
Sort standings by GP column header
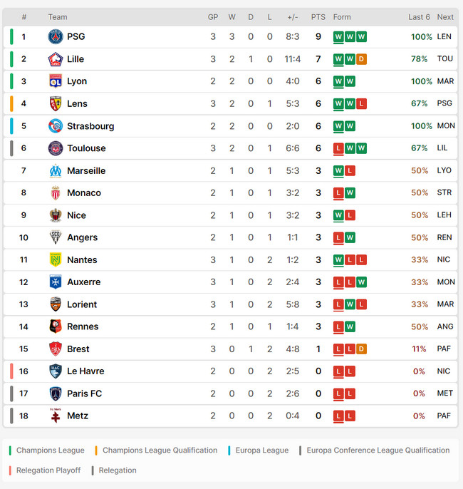(x=213, y=17)
